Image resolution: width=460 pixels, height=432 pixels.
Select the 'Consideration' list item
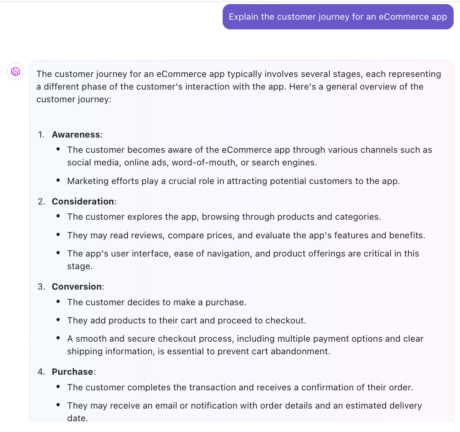(x=83, y=201)
